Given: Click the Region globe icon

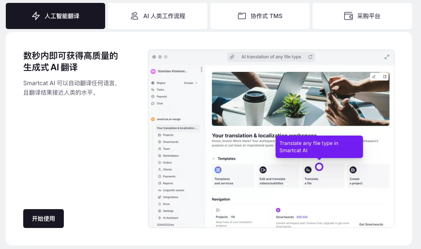Looking at the screenshot, I should (153, 83).
